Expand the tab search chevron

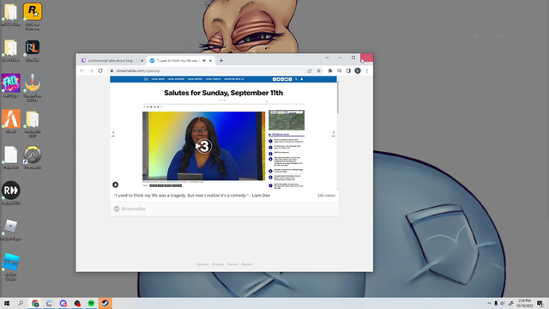coord(327,58)
